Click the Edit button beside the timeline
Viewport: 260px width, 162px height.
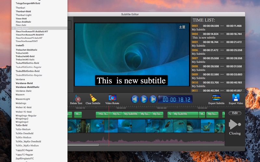point(235,113)
